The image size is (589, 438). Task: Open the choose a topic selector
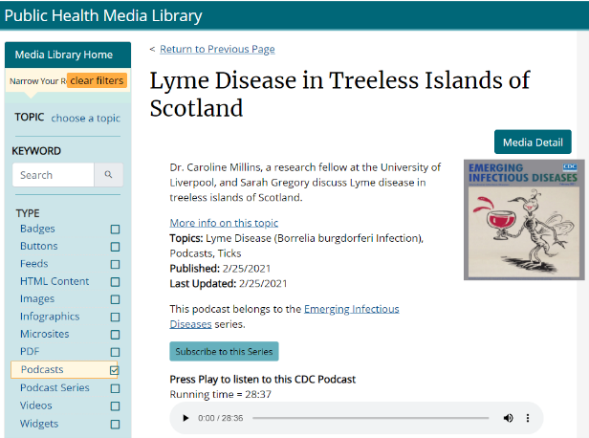pos(85,119)
